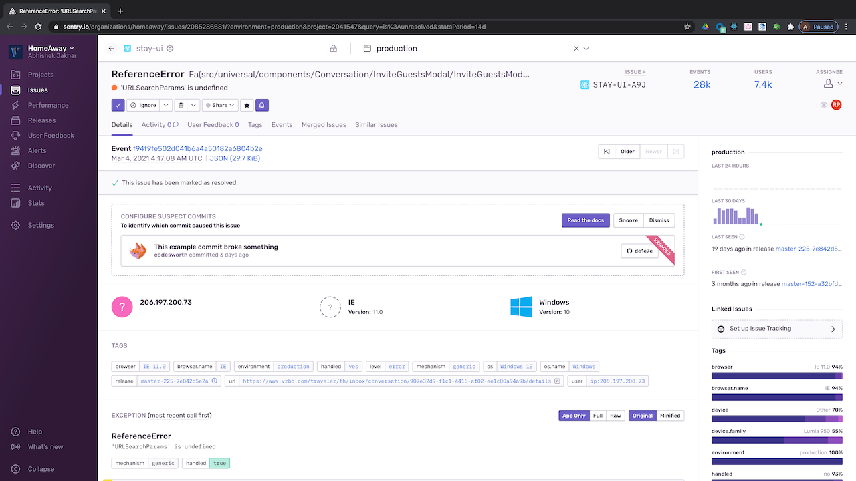Snooze the suspect commits prompt
Image resolution: width=856 pixels, height=481 pixels.
(x=628, y=220)
